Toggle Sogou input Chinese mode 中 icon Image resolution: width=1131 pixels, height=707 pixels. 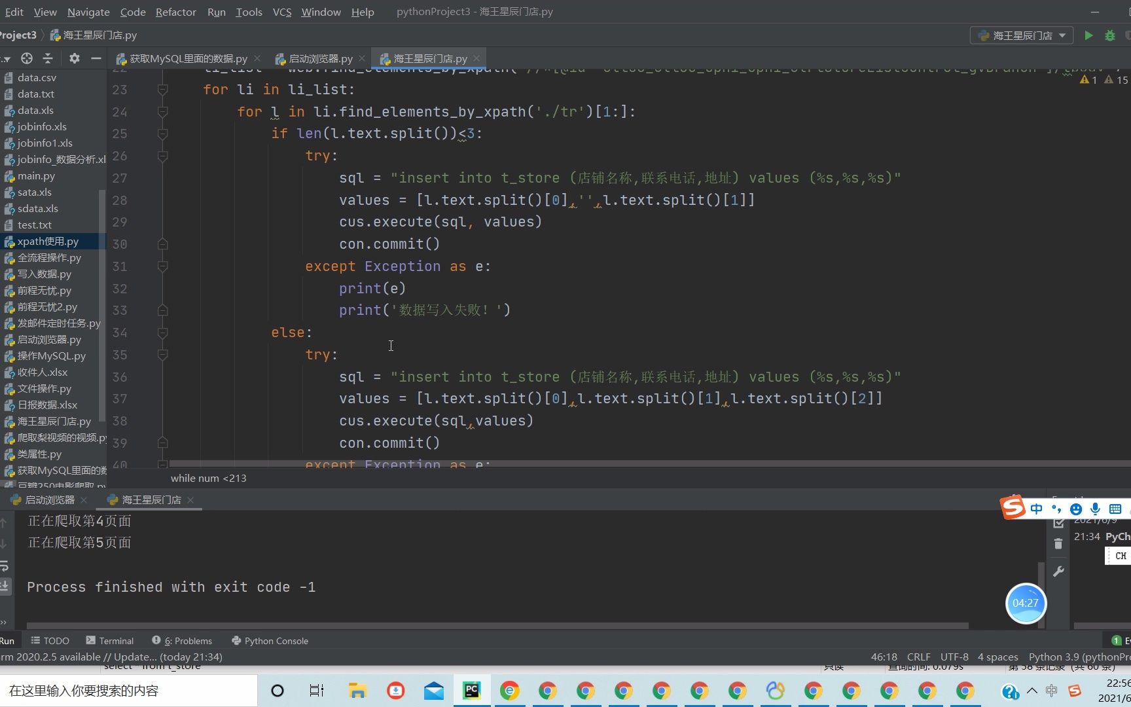click(1036, 509)
